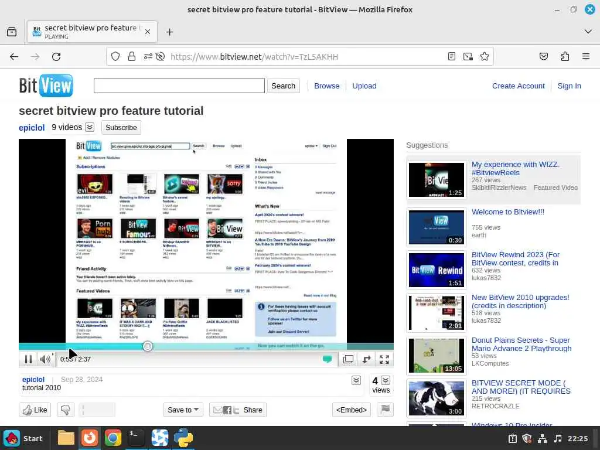Expand the views statistics chevron

point(386,380)
